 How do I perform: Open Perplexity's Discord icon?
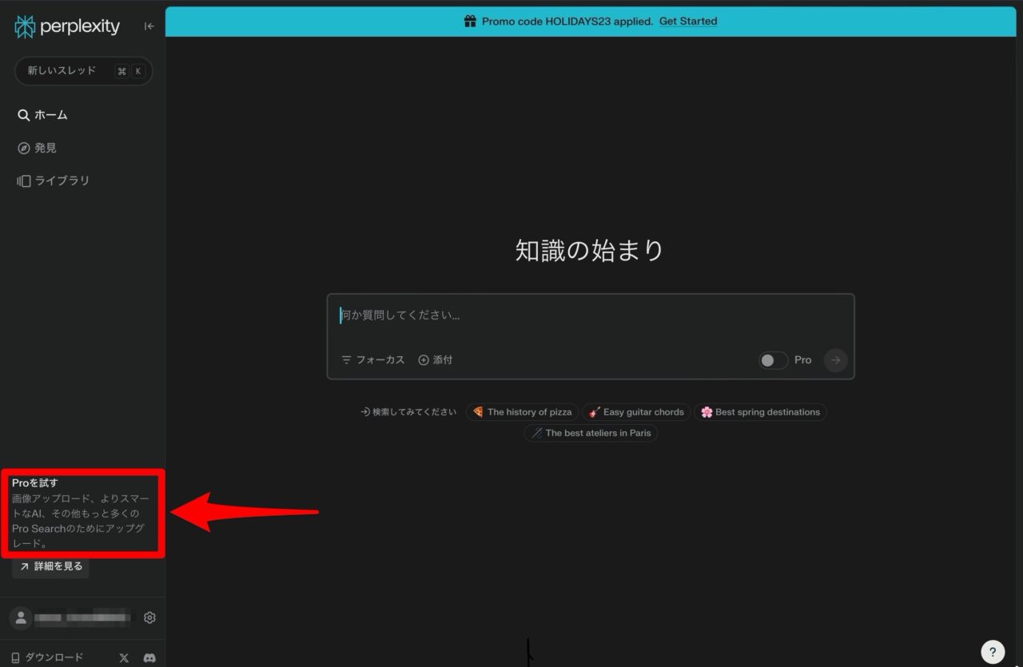[149, 657]
